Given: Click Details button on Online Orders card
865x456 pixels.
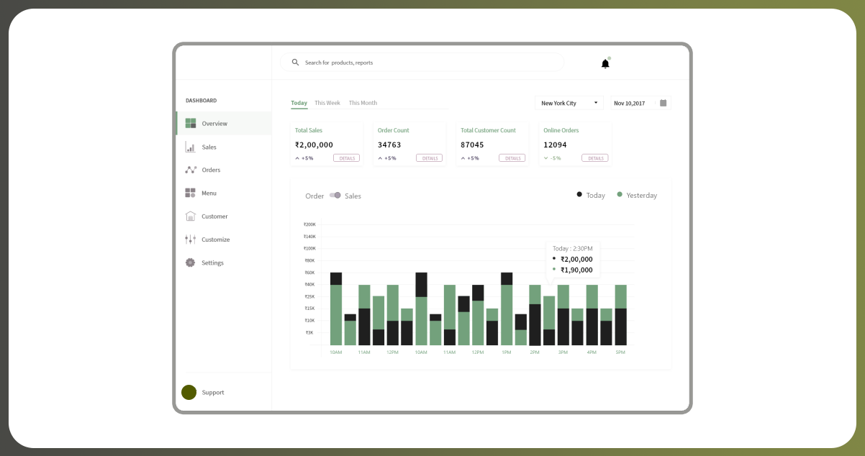Looking at the screenshot, I should click(594, 158).
